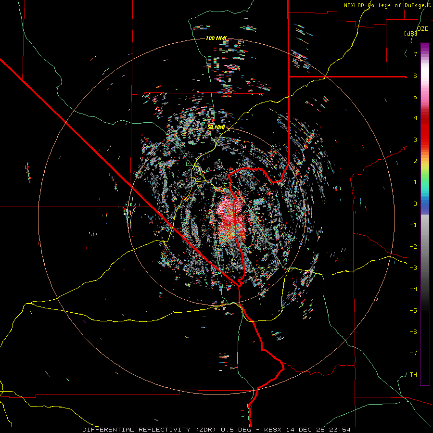Click the 14 DEC 25 date in caption
Image resolution: width=433 pixels, height=433 pixels.
306,430
